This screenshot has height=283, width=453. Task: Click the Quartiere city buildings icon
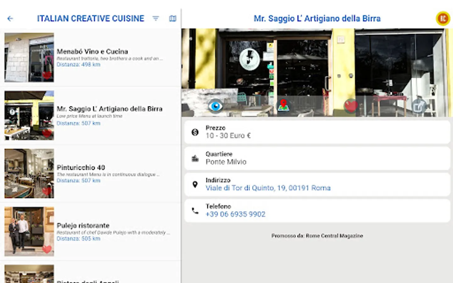(x=195, y=158)
